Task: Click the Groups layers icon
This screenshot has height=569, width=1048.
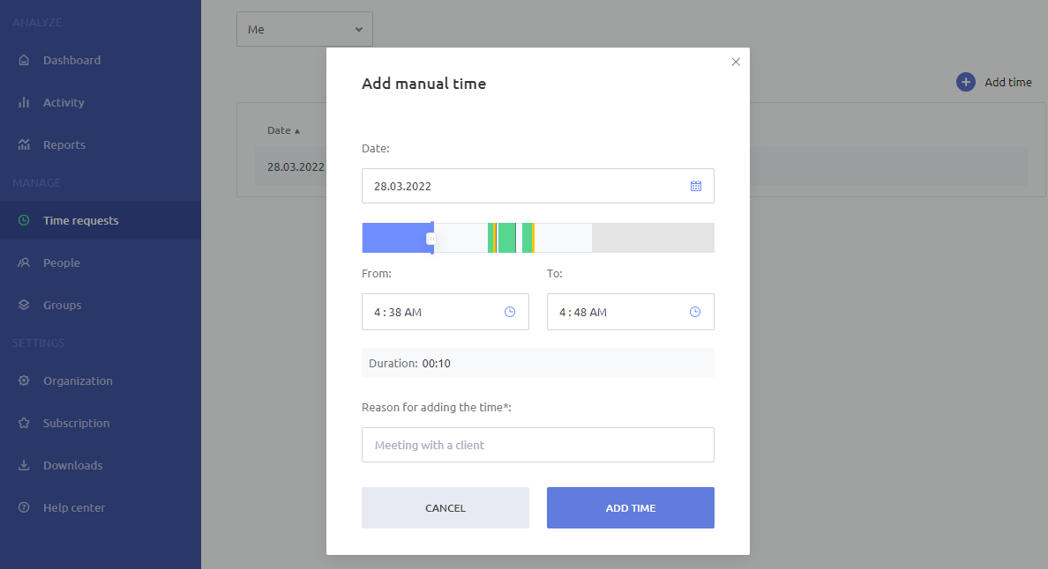Action: point(24,305)
